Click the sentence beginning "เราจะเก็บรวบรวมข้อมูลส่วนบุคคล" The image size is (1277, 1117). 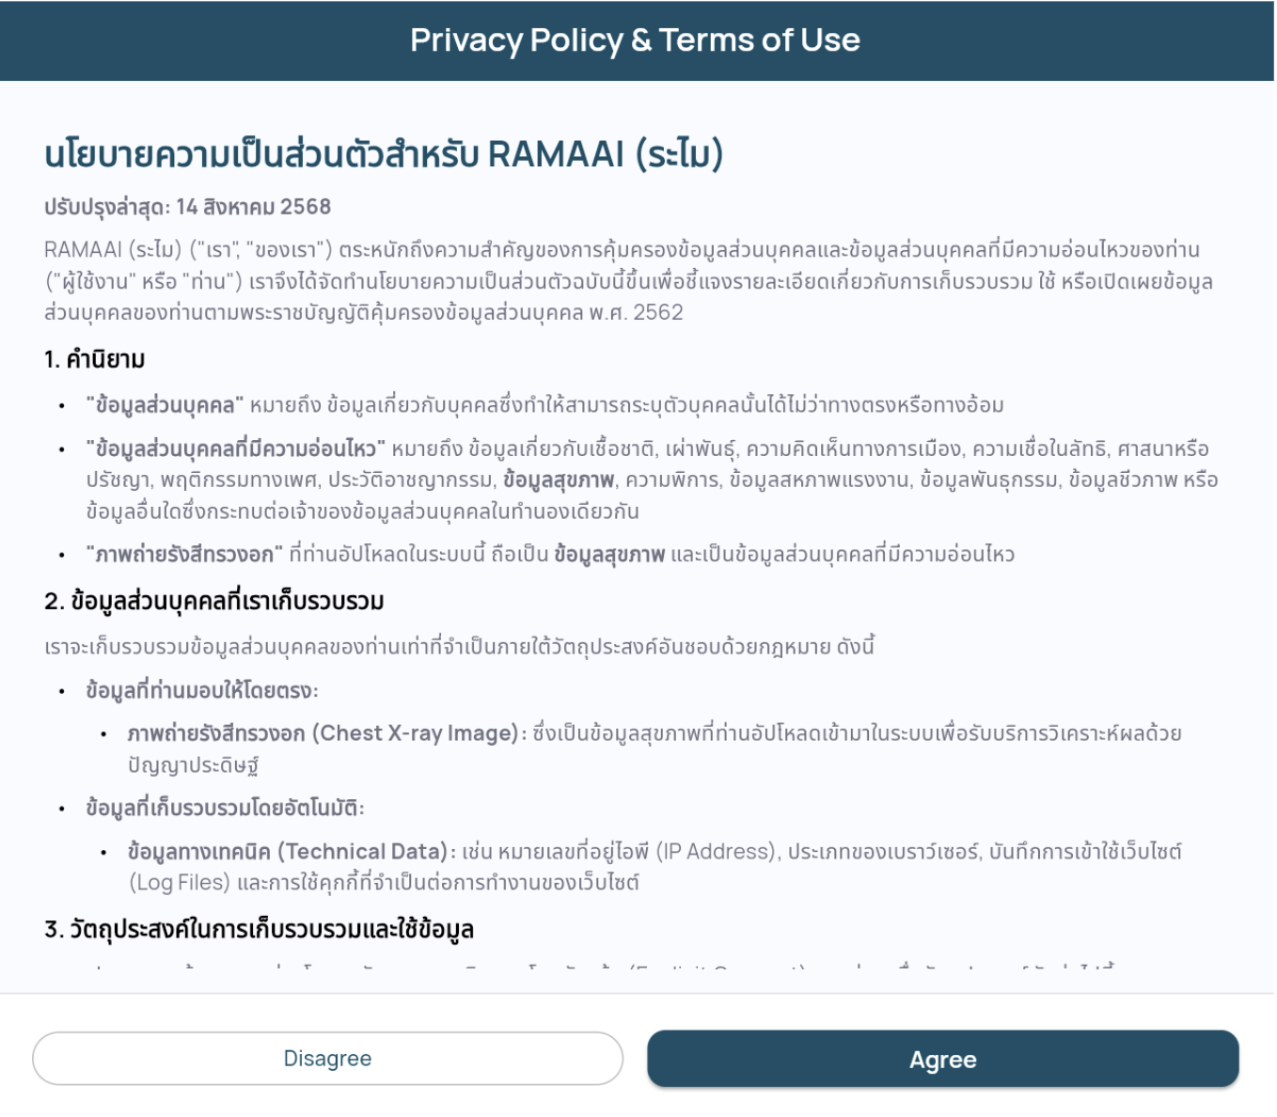pos(459,647)
